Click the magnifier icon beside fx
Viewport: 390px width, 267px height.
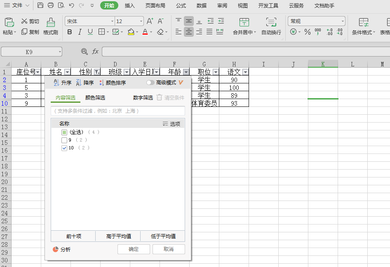(85, 52)
